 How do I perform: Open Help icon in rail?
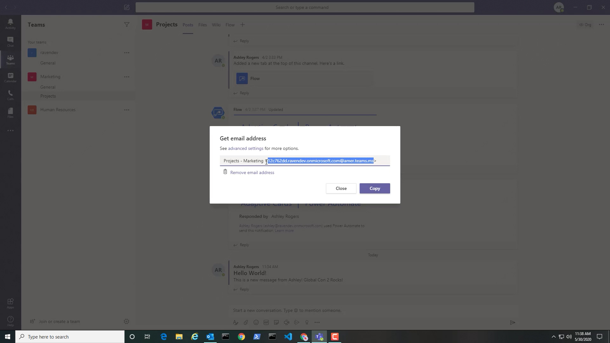pyautogui.click(x=10, y=321)
